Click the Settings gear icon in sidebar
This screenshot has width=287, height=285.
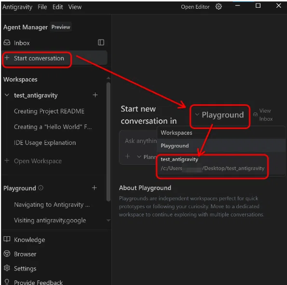pos(7,268)
